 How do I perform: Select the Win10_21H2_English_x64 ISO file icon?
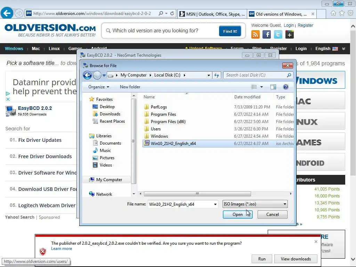[147, 143]
